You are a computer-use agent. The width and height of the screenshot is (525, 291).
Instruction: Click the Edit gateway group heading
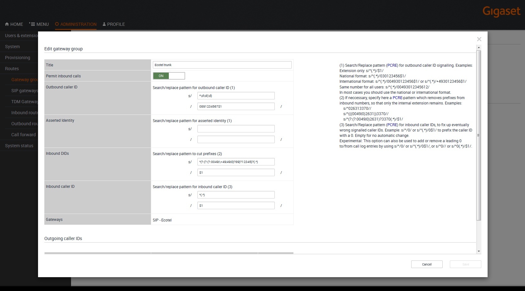click(64, 49)
